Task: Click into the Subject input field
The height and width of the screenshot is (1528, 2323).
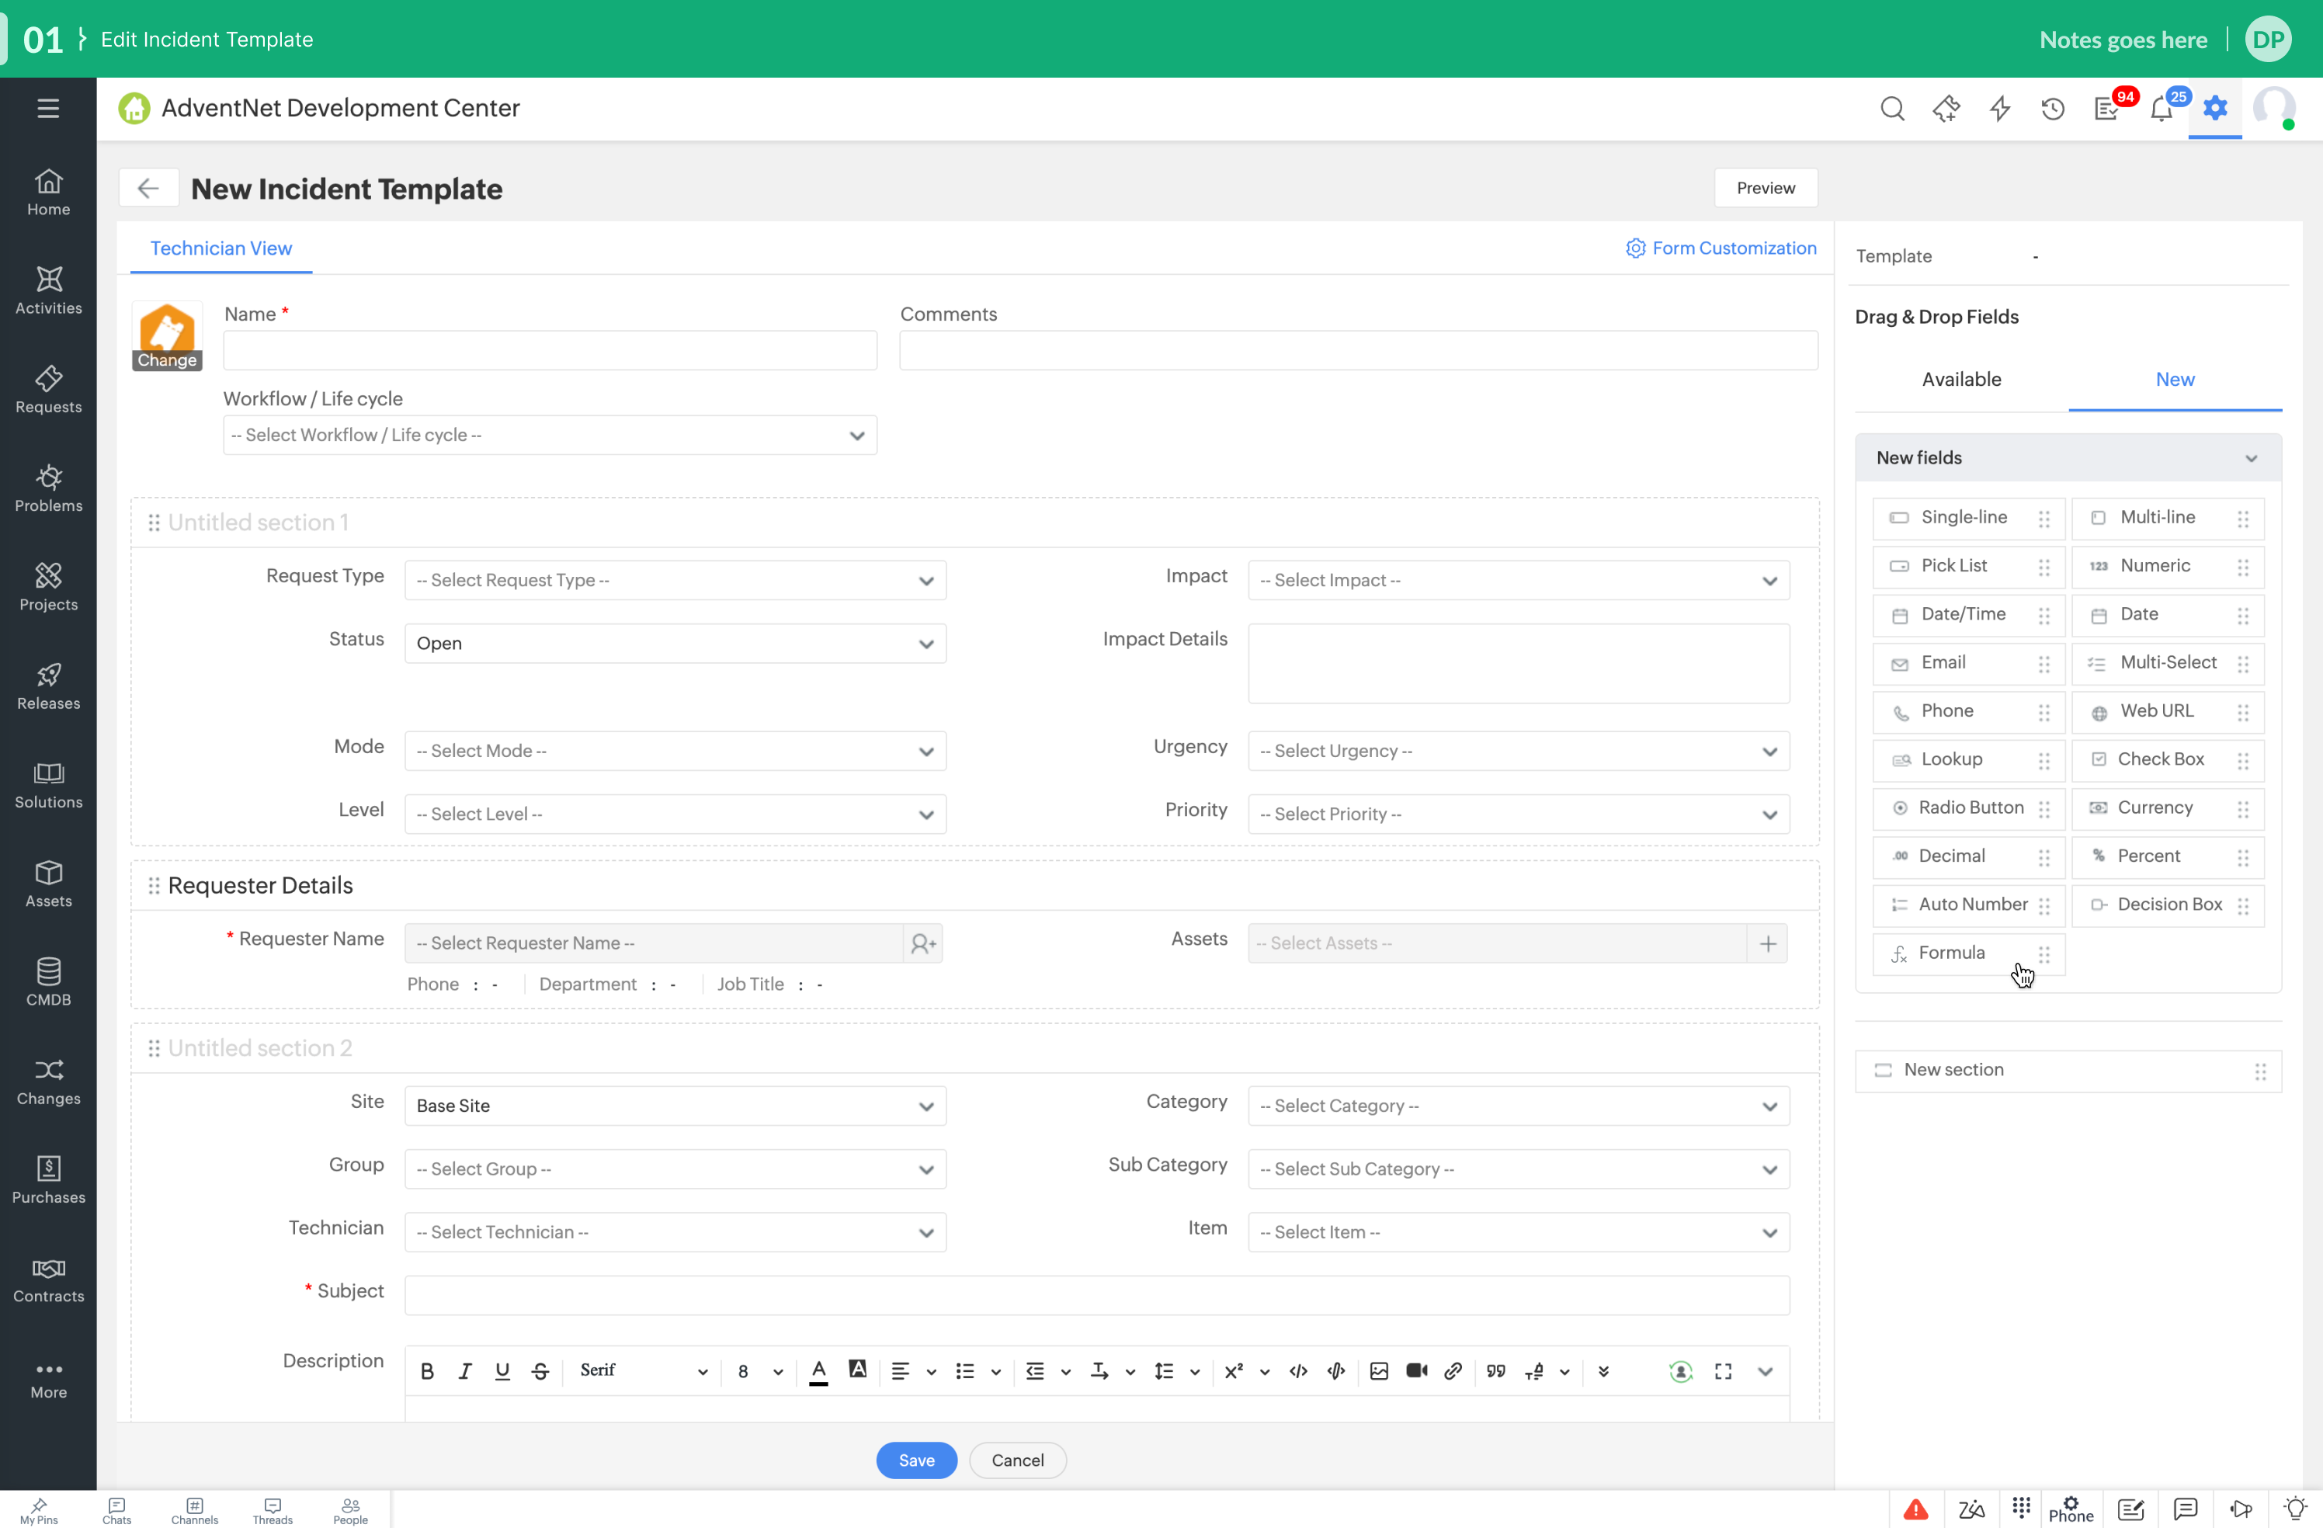Action: point(1097,1296)
